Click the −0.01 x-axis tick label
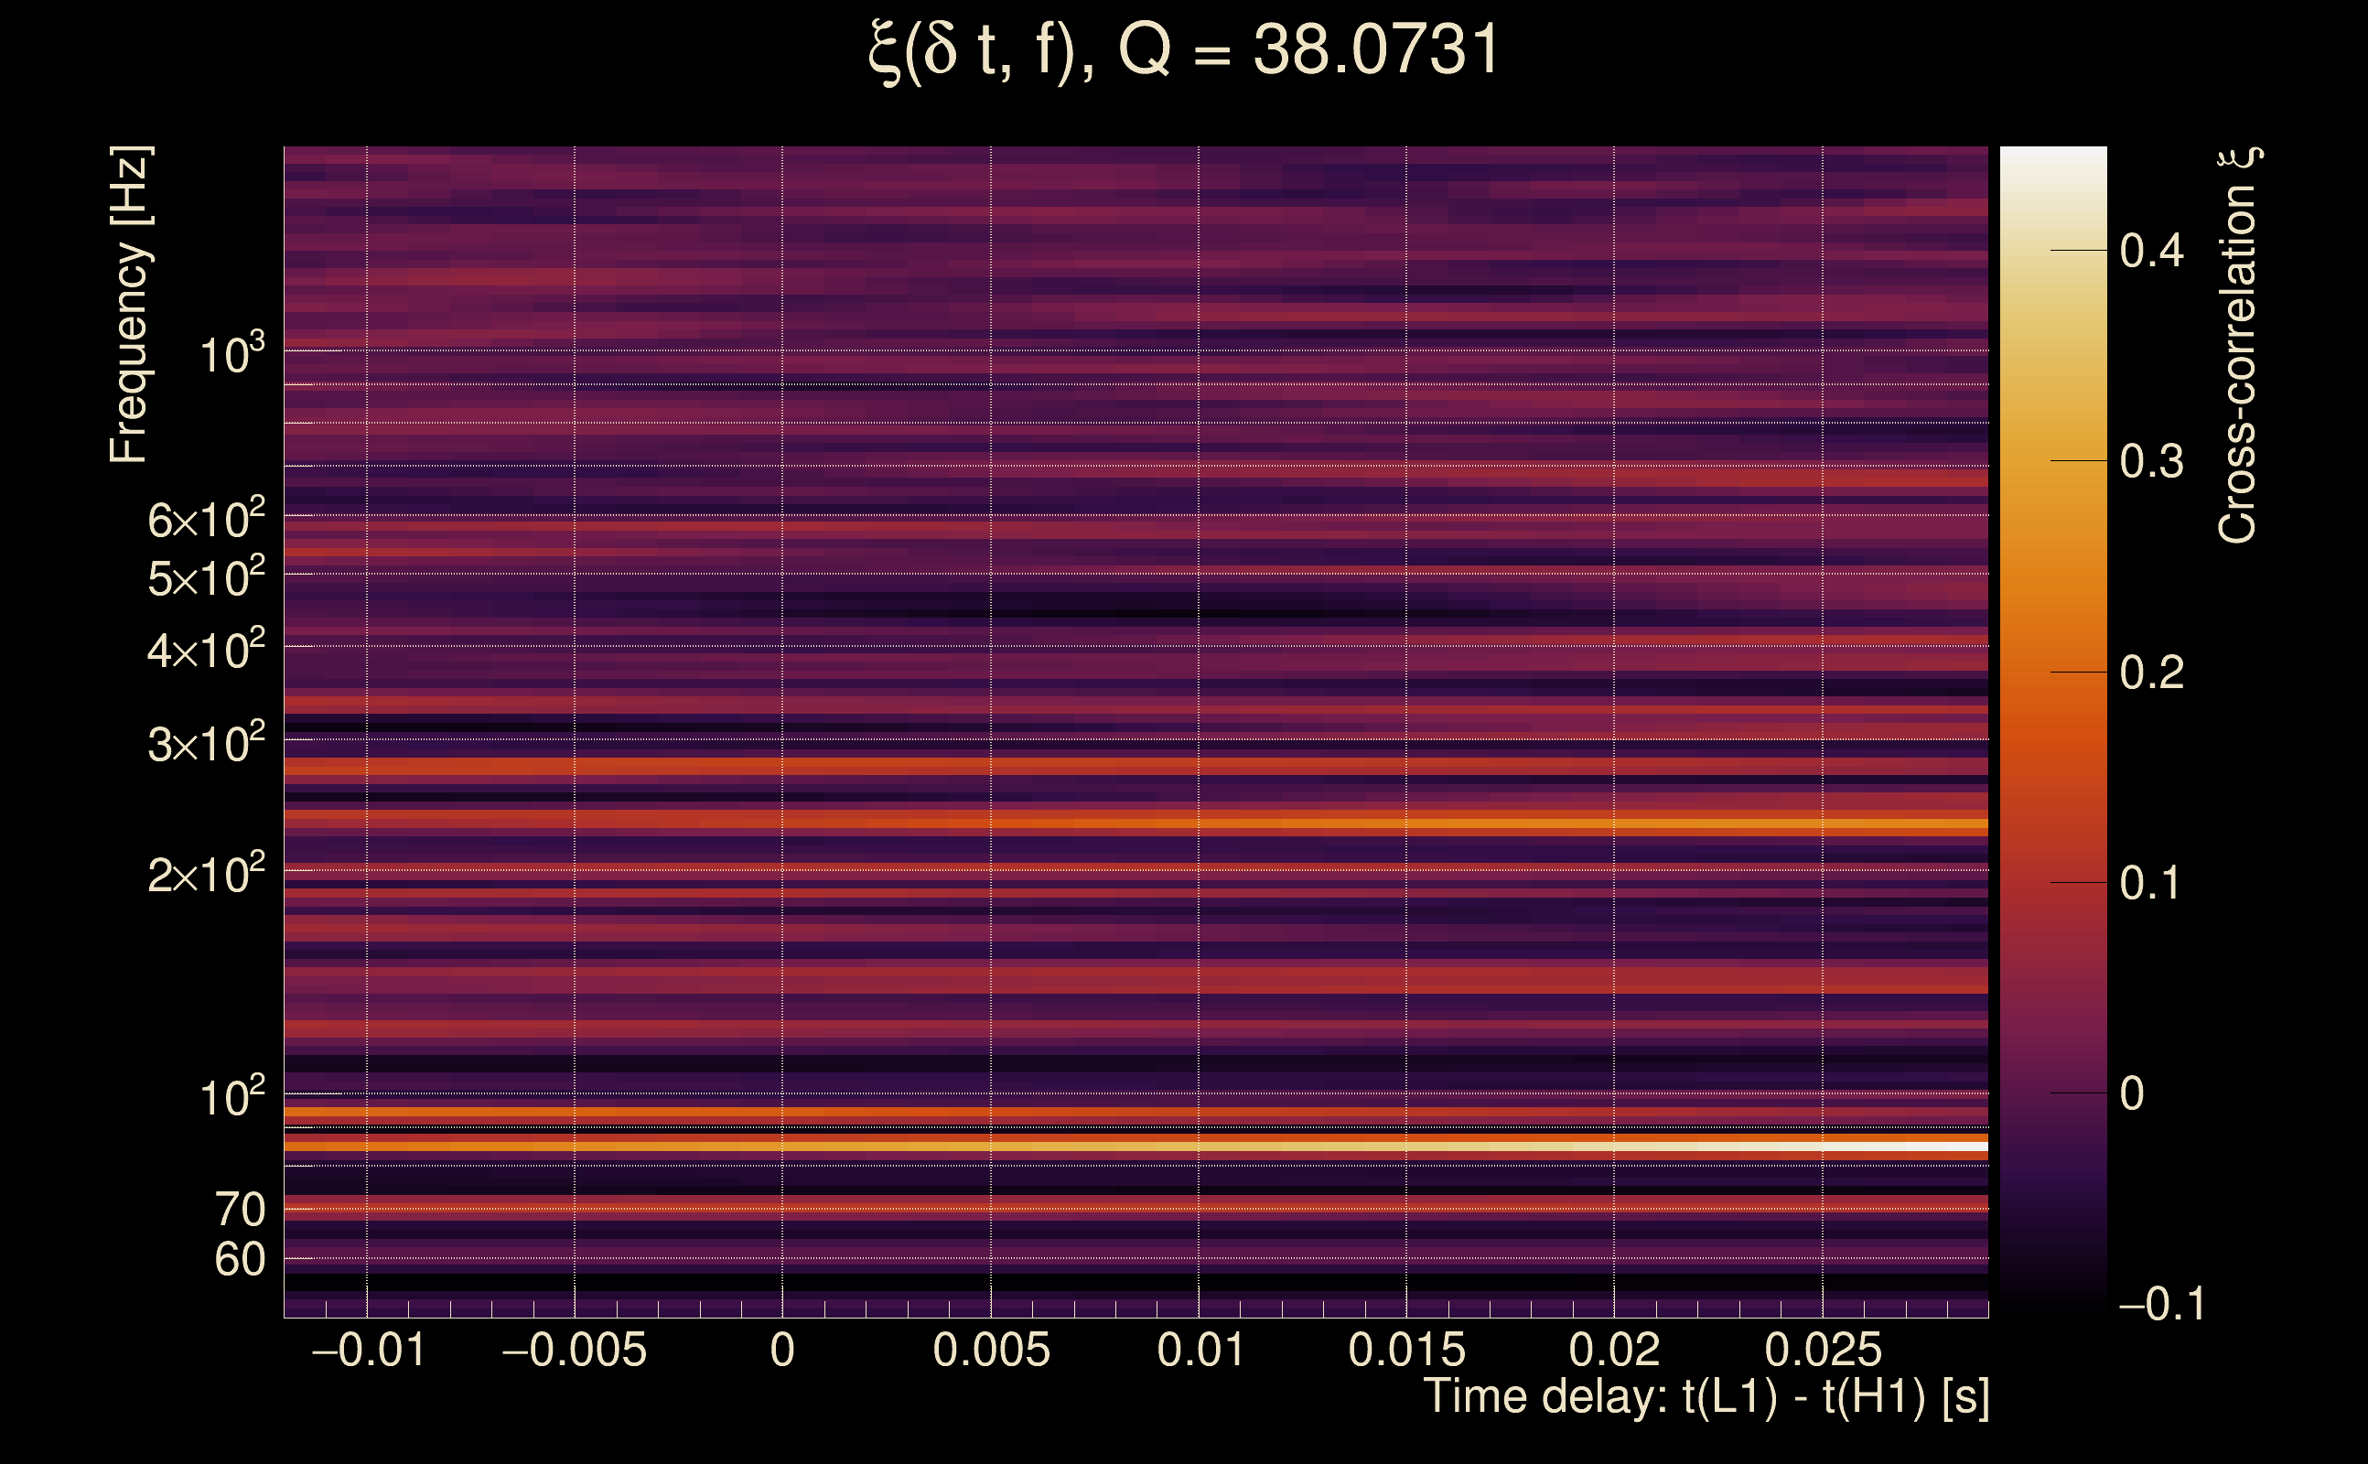Image resolution: width=2368 pixels, height=1464 pixels. [x=368, y=1351]
